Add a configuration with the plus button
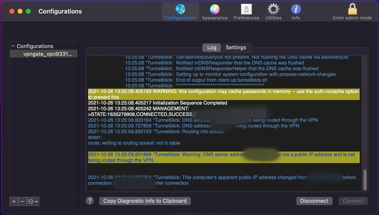This screenshot has height=215, width=379. coord(14,201)
